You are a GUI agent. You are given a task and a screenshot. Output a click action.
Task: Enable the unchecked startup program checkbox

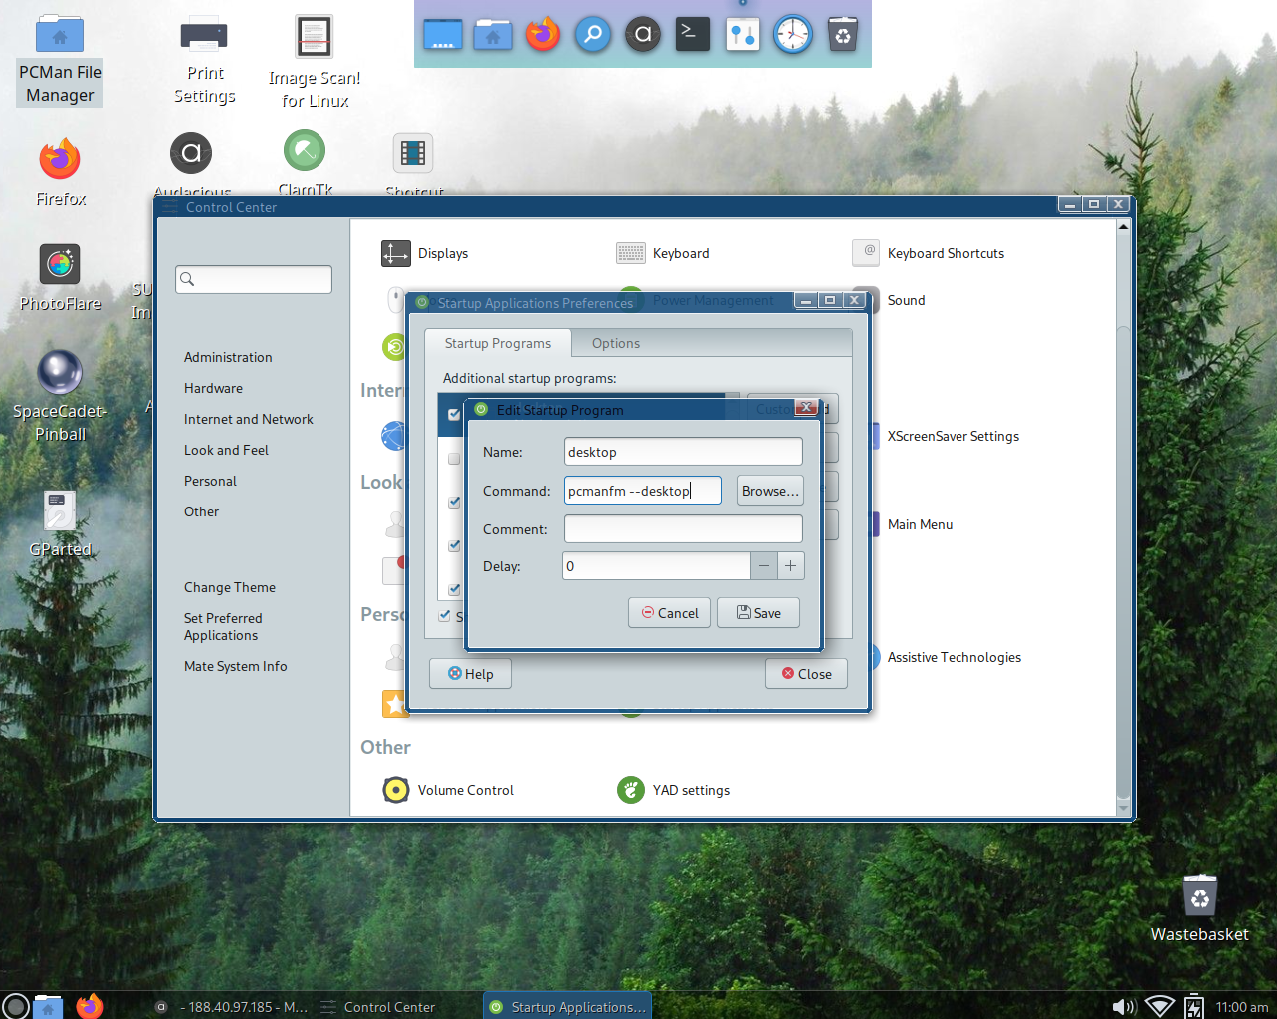pos(454,459)
